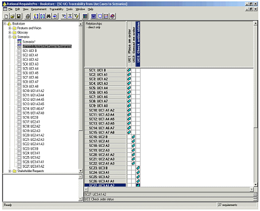Click the blue Discussions speech-bubble icon

(100, 16)
